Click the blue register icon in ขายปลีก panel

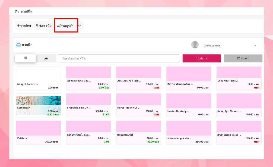click(x=18, y=45)
